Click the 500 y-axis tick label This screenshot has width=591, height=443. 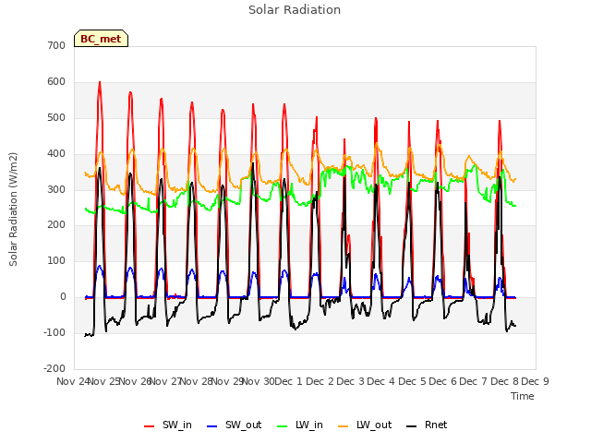(56, 117)
